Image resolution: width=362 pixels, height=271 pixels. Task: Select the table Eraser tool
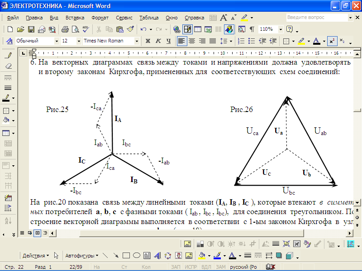[x=8, y=66]
